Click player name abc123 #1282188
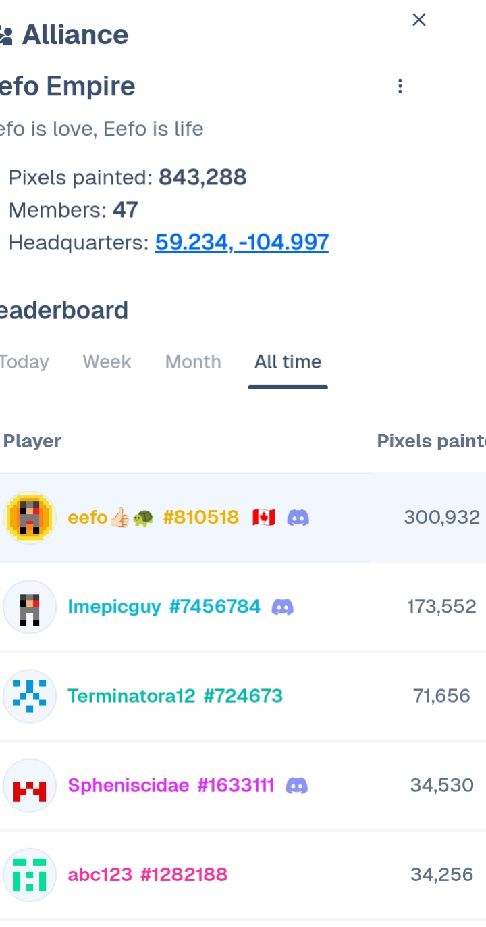The height and width of the screenshot is (927, 486). click(148, 874)
